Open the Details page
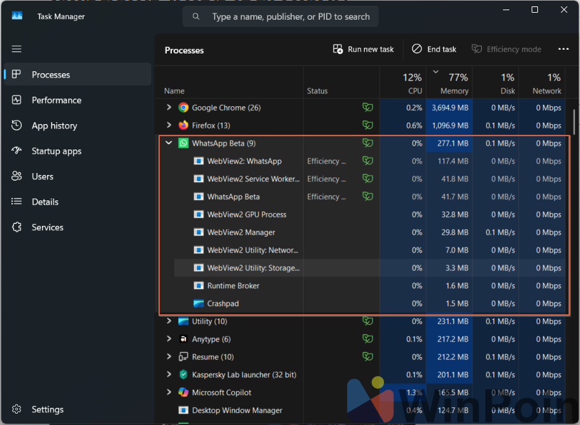This screenshot has height=425, width=580. 78,202
